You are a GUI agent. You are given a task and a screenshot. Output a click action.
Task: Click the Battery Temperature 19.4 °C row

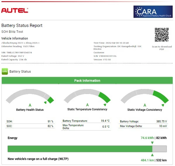[x=86, y=121]
